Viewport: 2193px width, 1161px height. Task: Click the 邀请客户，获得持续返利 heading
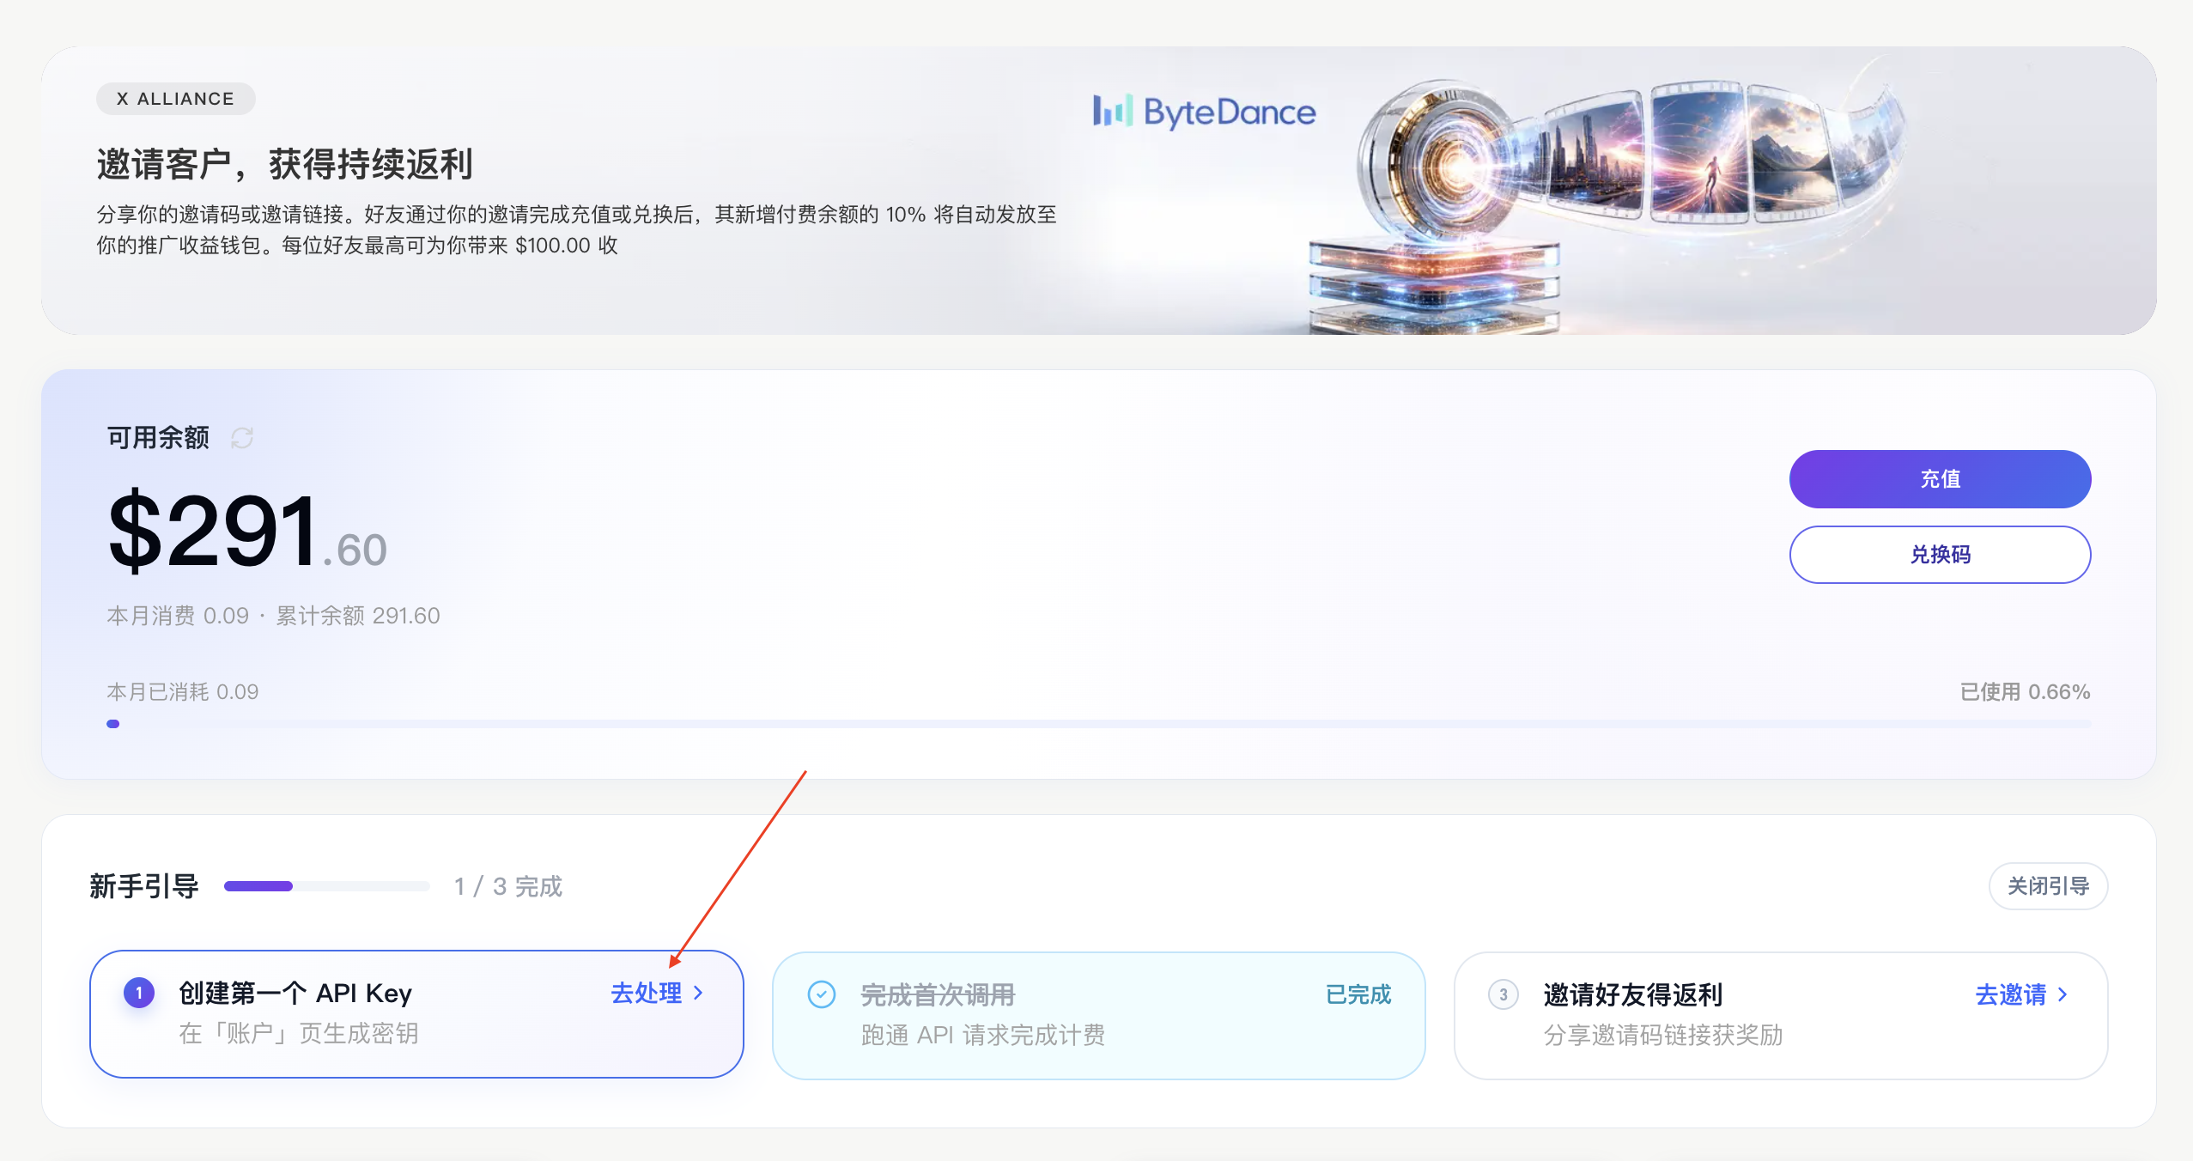click(285, 164)
